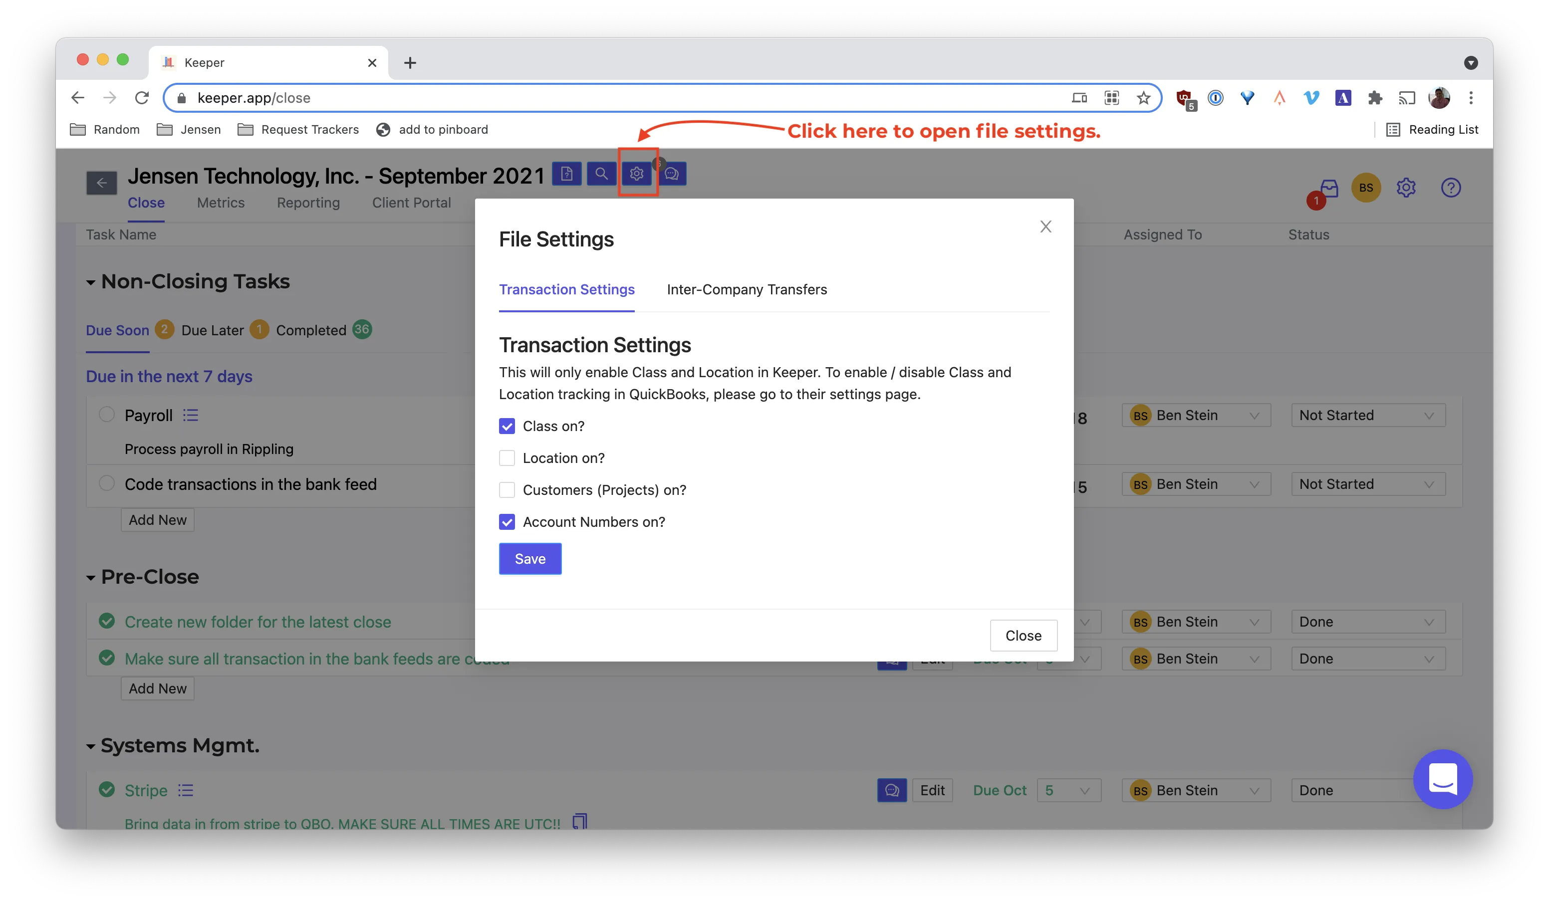Viewport: 1549px width, 903px height.
Task: Enable the Location on? checkbox
Action: pos(507,458)
